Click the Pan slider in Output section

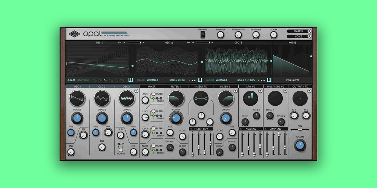click(x=300, y=129)
